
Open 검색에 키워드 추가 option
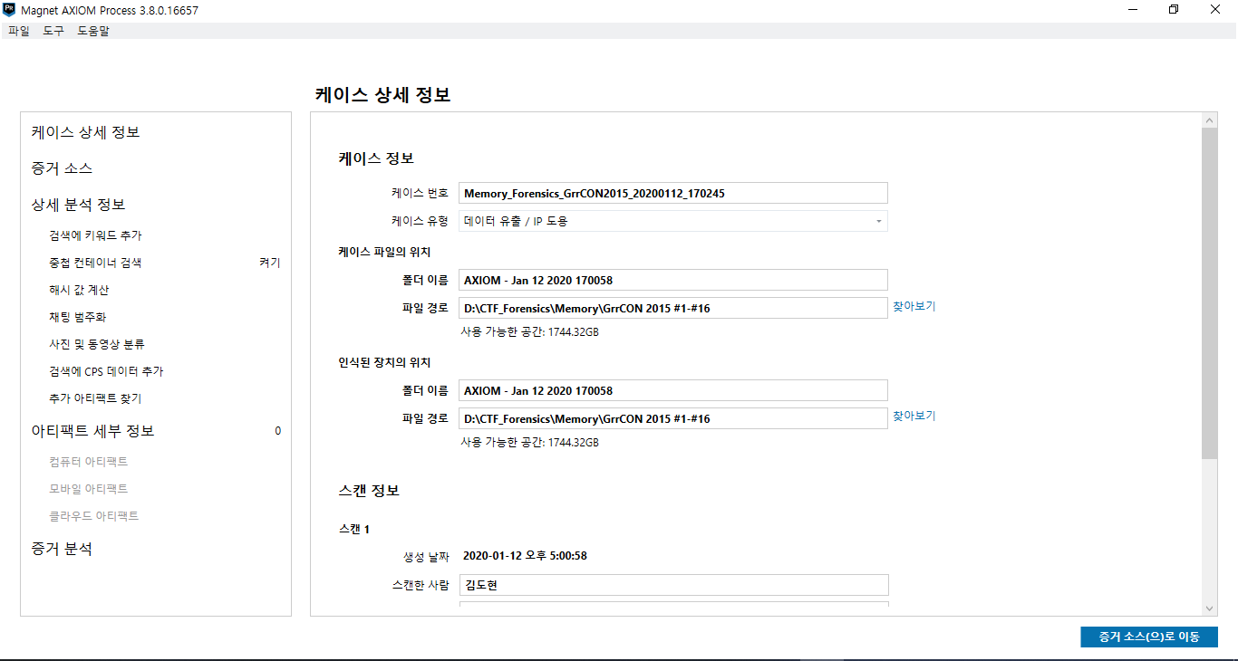pos(95,235)
